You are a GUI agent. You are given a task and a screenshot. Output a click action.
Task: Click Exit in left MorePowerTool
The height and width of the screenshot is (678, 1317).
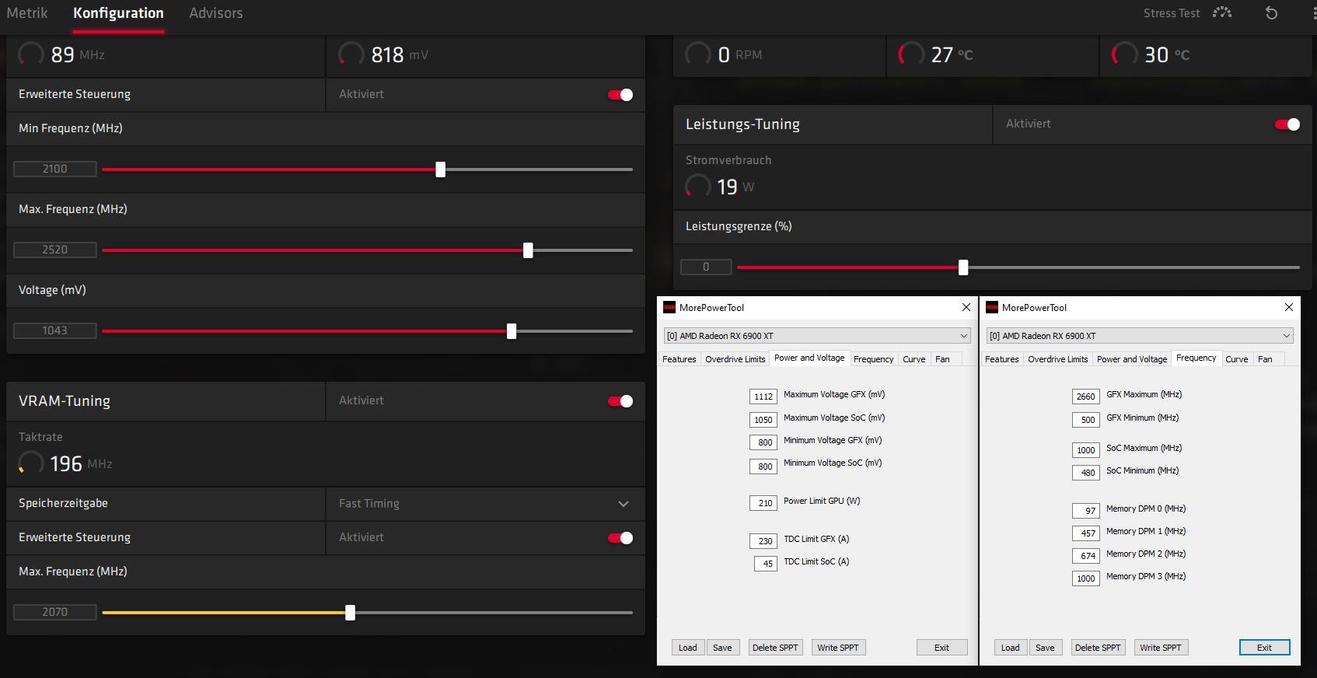tap(941, 648)
